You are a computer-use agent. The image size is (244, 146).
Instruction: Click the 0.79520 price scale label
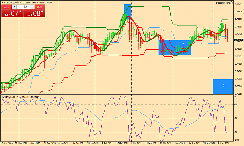point(239,12)
